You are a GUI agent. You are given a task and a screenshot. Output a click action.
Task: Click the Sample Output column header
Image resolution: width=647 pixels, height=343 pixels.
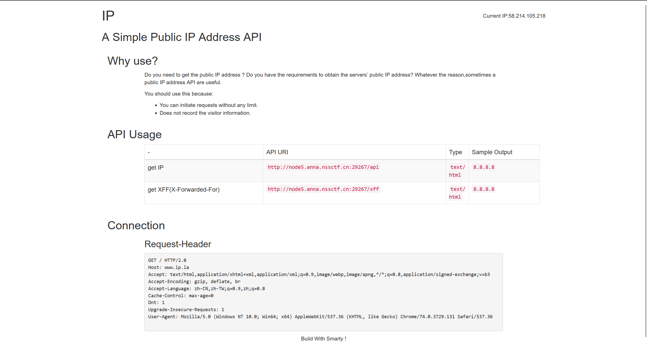pos(492,152)
